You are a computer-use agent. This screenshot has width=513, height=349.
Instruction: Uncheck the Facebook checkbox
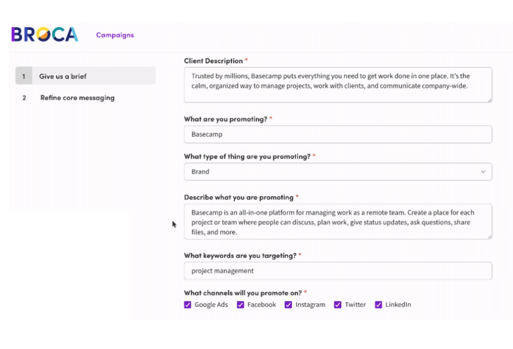pyautogui.click(x=240, y=304)
